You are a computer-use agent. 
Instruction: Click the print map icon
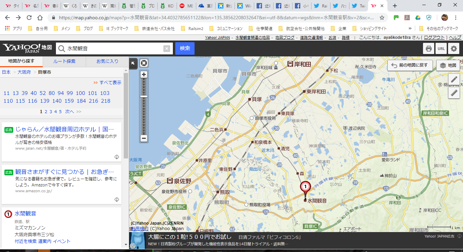coord(429,49)
